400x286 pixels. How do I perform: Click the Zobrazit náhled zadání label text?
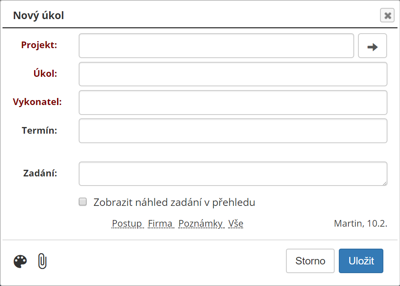pyautogui.click(x=174, y=202)
